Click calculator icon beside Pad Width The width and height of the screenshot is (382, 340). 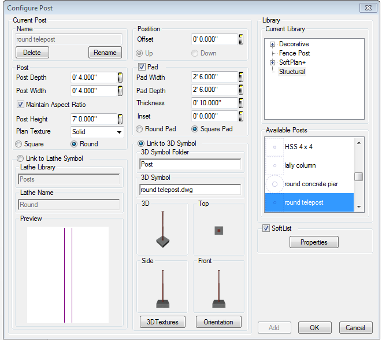(x=241, y=77)
